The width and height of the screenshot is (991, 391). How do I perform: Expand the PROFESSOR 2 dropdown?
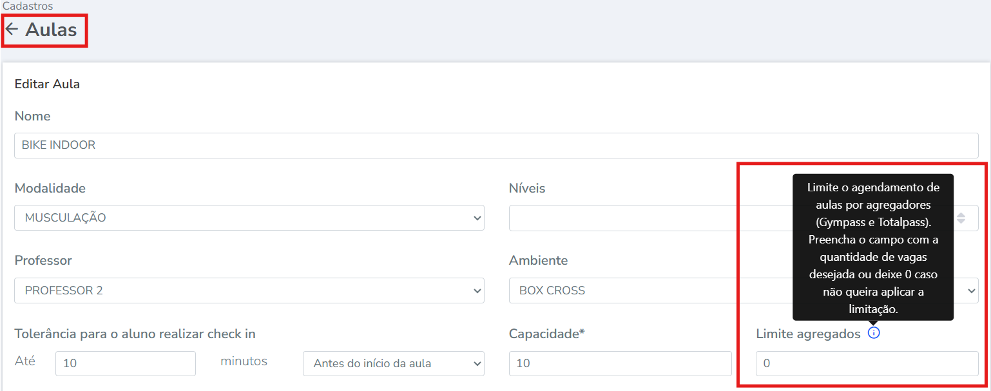[249, 291]
